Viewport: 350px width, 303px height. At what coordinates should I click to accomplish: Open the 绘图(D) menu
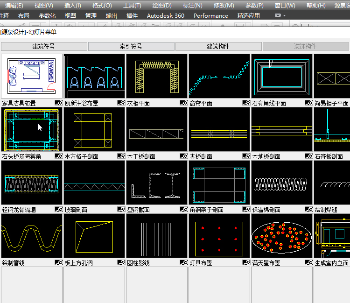pos(162,6)
